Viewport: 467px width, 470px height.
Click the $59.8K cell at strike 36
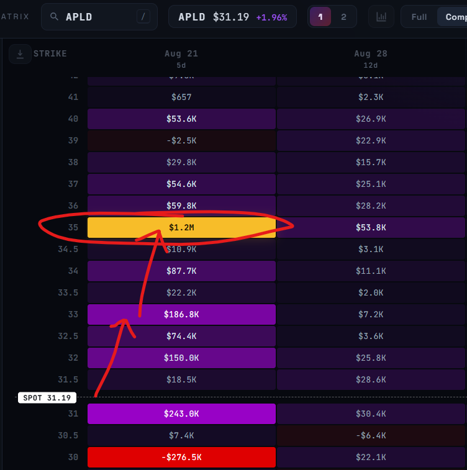pyautogui.click(x=181, y=206)
